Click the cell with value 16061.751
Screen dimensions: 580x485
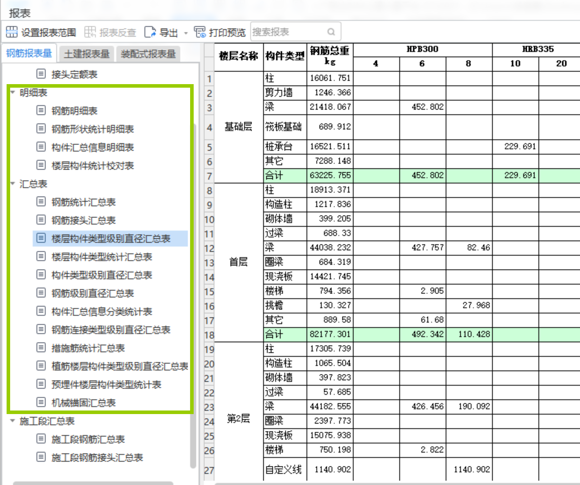click(330, 78)
